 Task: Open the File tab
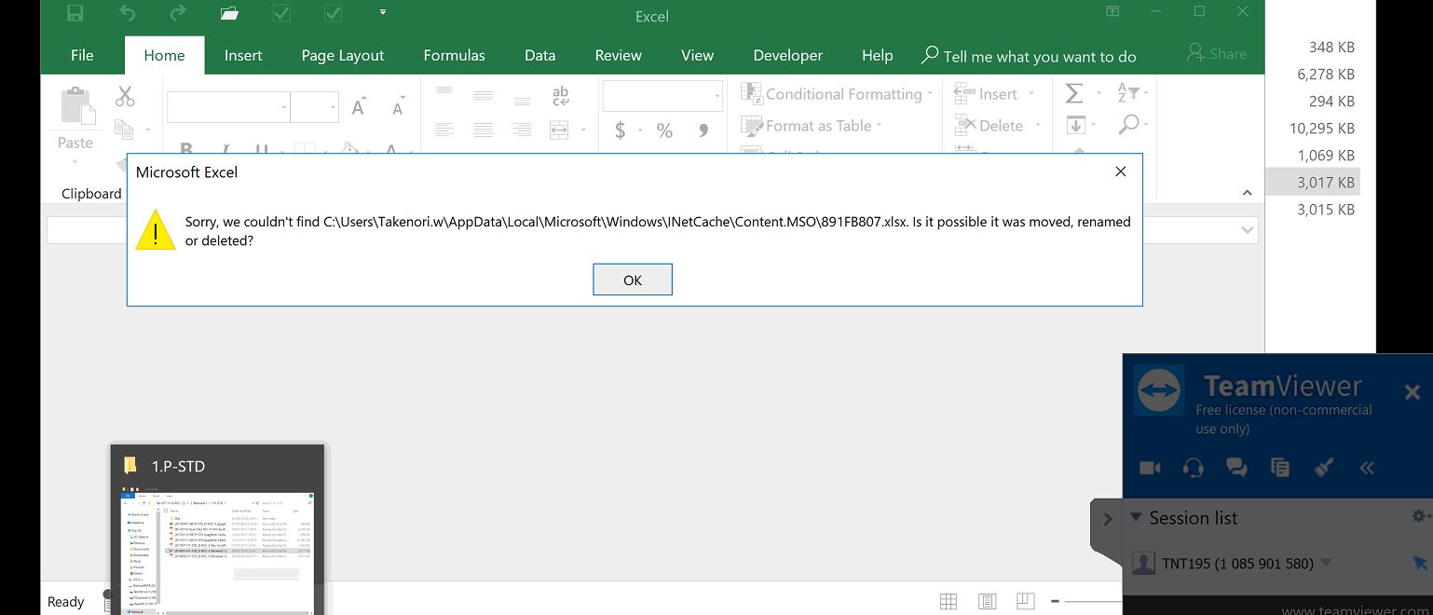pyautogui.click(x=82, y=55)
